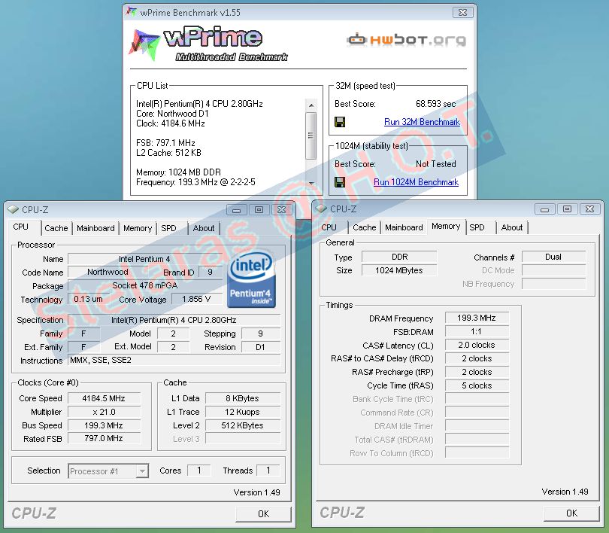The image size is (609, 533).
Task: Click the FSB:DRAM ratio value 1:1
Action: [x=477, y=331]
